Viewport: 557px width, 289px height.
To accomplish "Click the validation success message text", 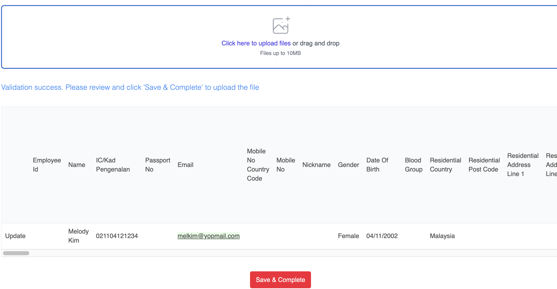I will pyautogui.click(x=130, y=87).
